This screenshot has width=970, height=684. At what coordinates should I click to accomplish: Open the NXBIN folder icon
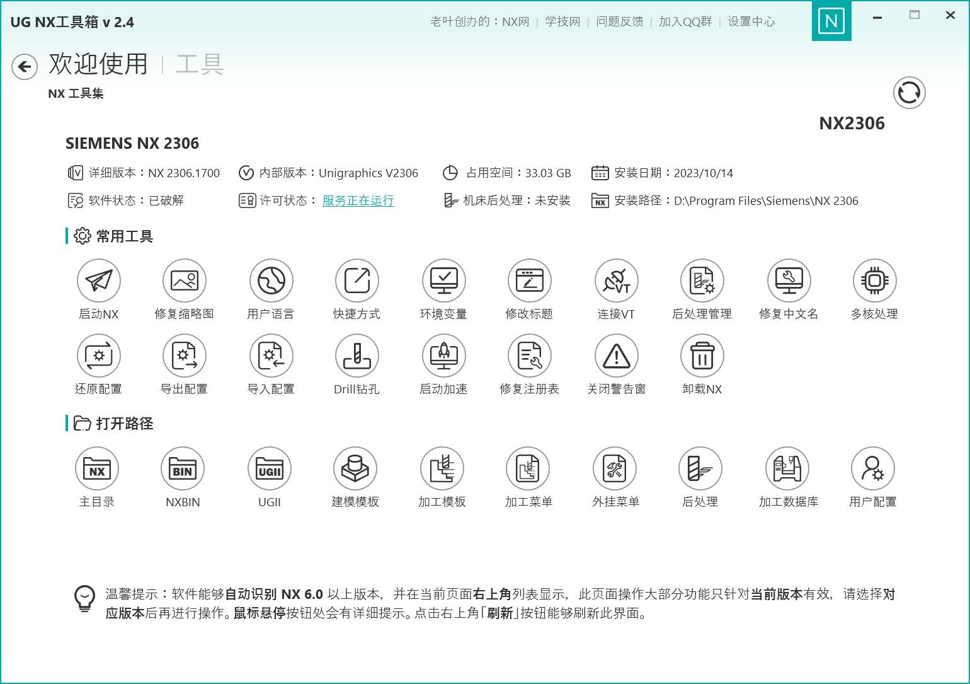tap(183, 468)
